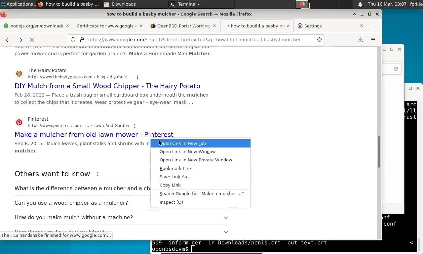Close the nodejs.org download tab
423x254 pixels.
click(x=67, y=26)
